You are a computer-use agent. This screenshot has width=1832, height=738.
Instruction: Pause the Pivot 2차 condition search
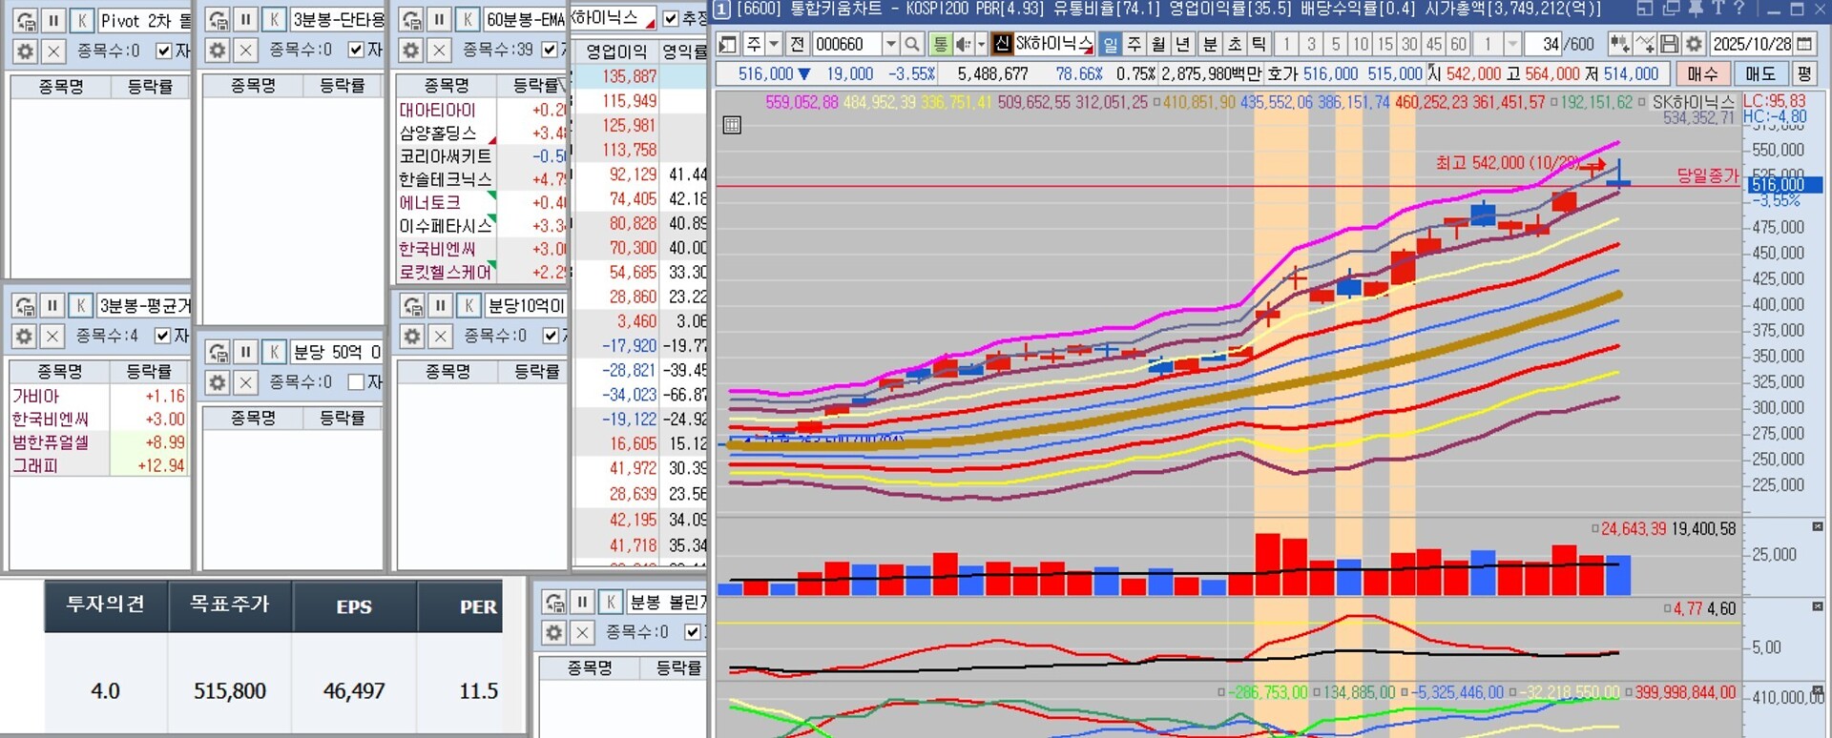(x=53, y=20)
